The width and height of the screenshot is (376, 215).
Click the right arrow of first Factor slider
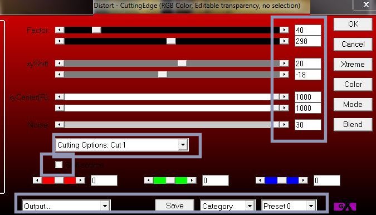pyautogui.click(x=284, y=30)
